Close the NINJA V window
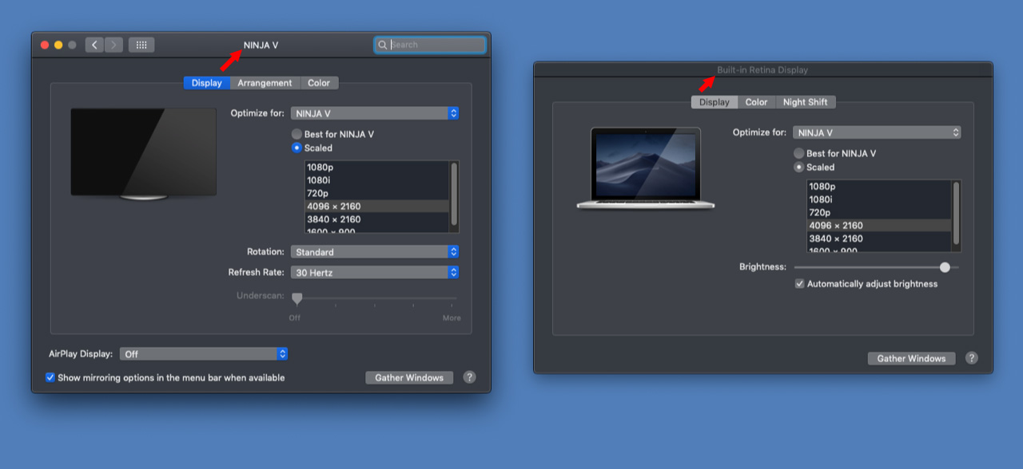1023x469 pixels. click(x=45, y=45)
